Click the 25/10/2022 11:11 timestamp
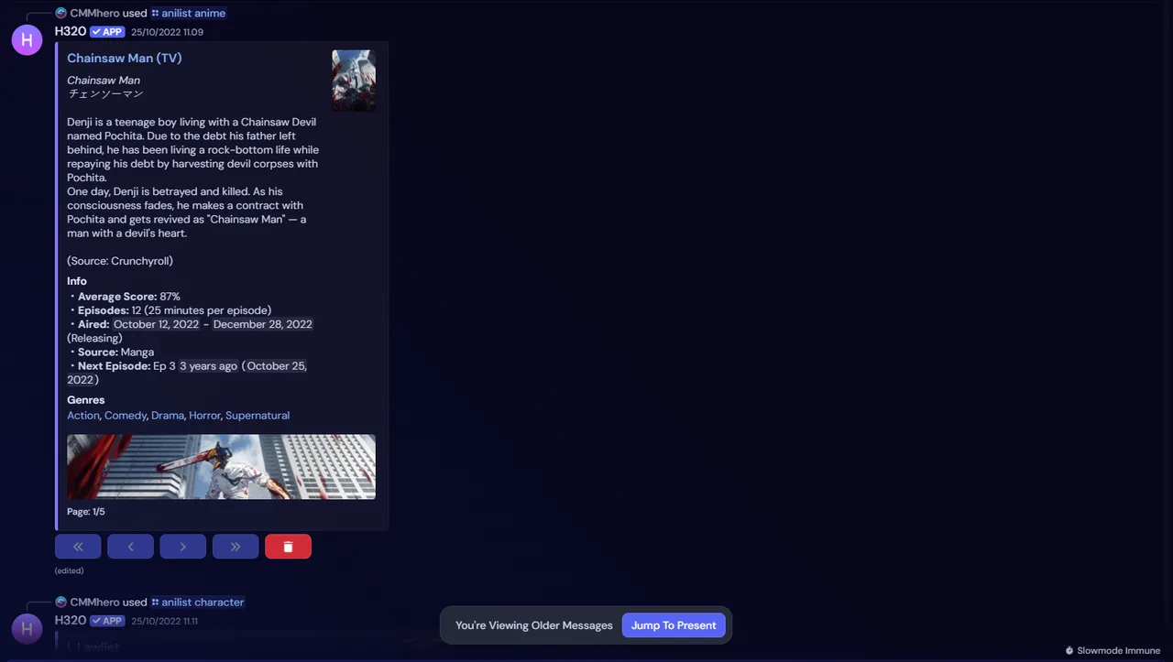The width and height of the screenshot is (1173, 662). 165,621
